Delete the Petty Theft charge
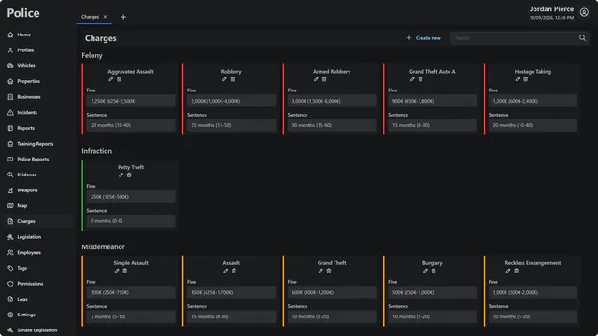This screenshot has height=336, width=598. [x=129, y=175]
